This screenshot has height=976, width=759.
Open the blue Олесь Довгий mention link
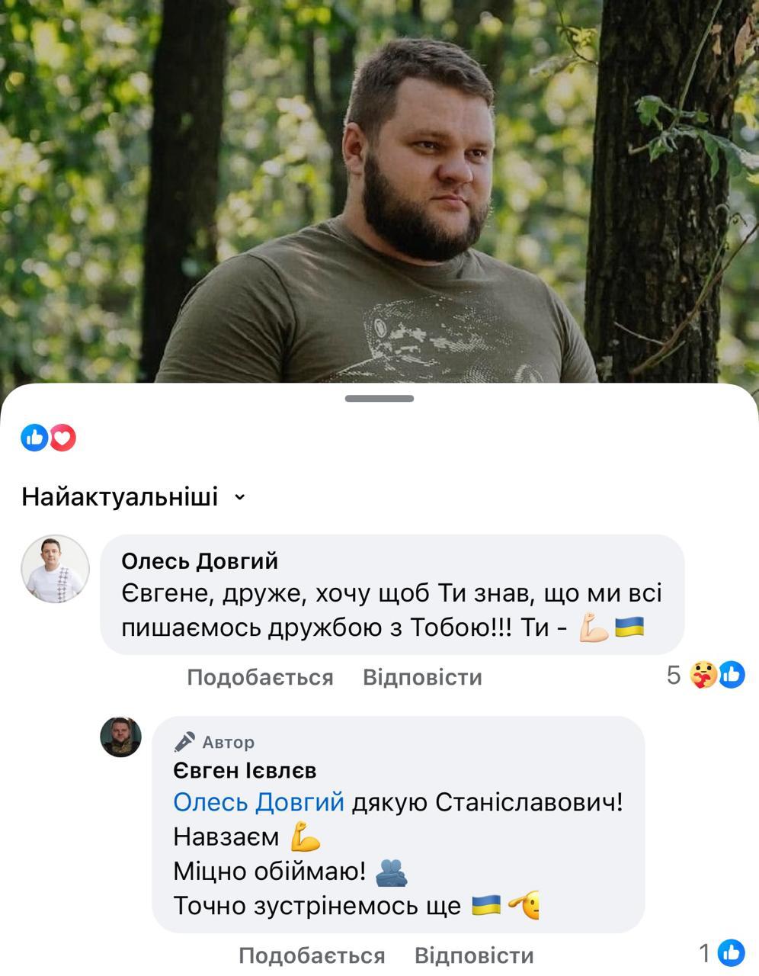(x=259, y=803)
